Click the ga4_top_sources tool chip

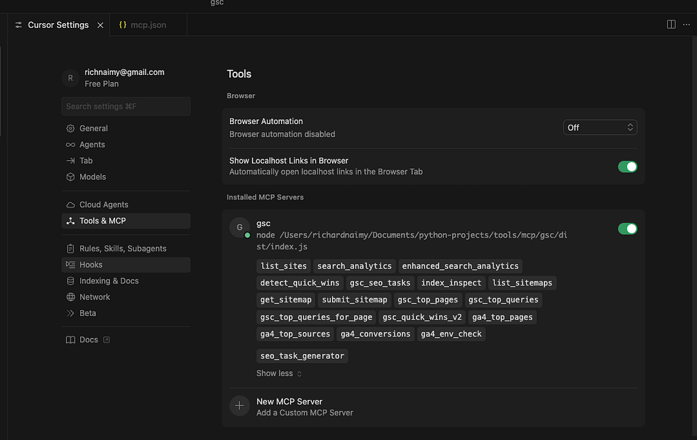coord(295,334)
